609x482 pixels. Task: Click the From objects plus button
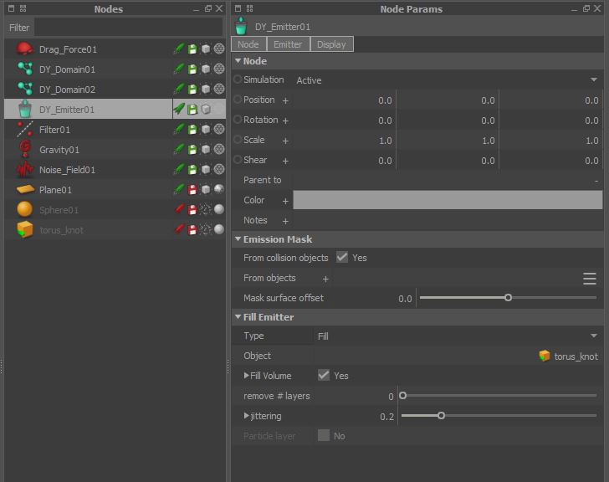point(325,279)
